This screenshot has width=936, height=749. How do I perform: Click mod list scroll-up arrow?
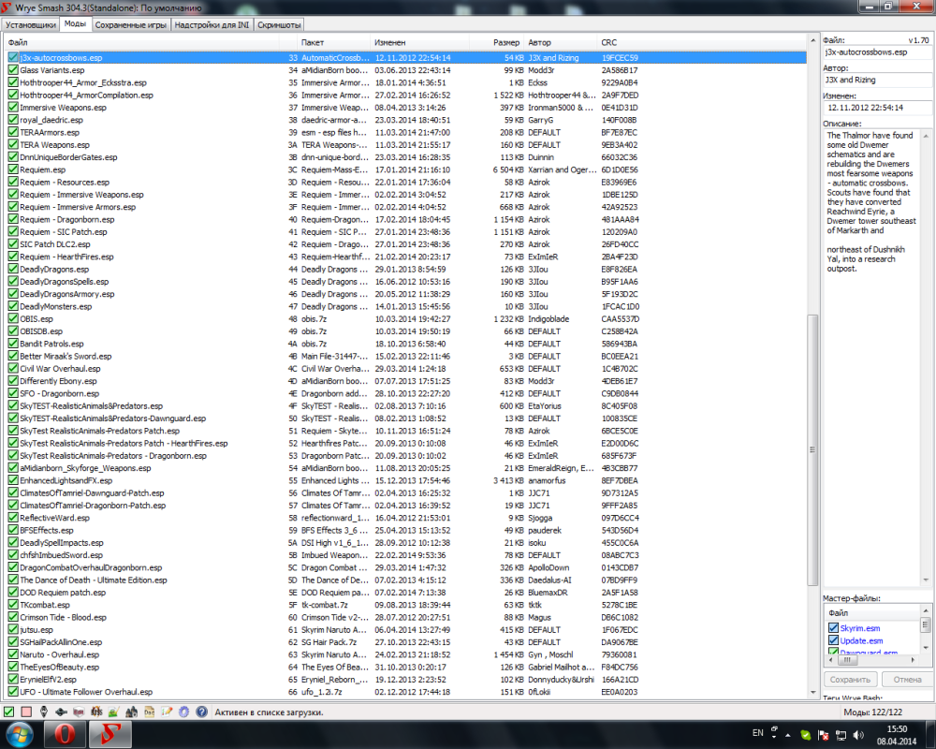click(x=812, y=40)
